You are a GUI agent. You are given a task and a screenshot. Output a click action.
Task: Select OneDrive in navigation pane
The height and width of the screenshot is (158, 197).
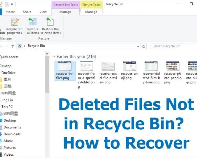[x=9, y=73]
